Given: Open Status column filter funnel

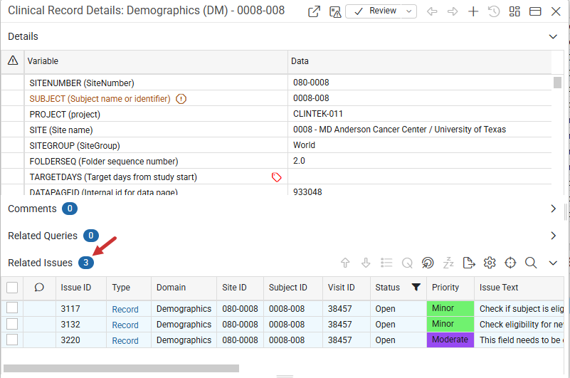Looking at the screenshot, I should coord(416,287).
